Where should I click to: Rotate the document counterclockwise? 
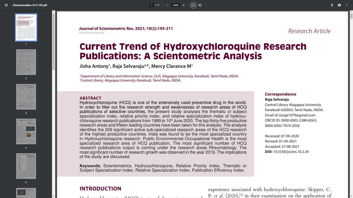200,5
